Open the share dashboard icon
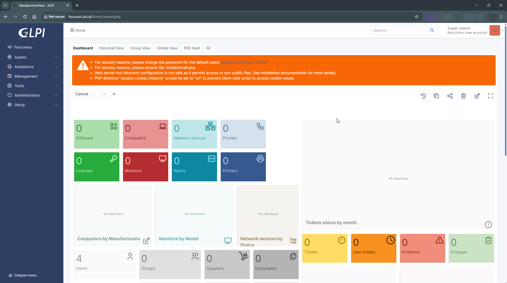 [x=450, y=96]
